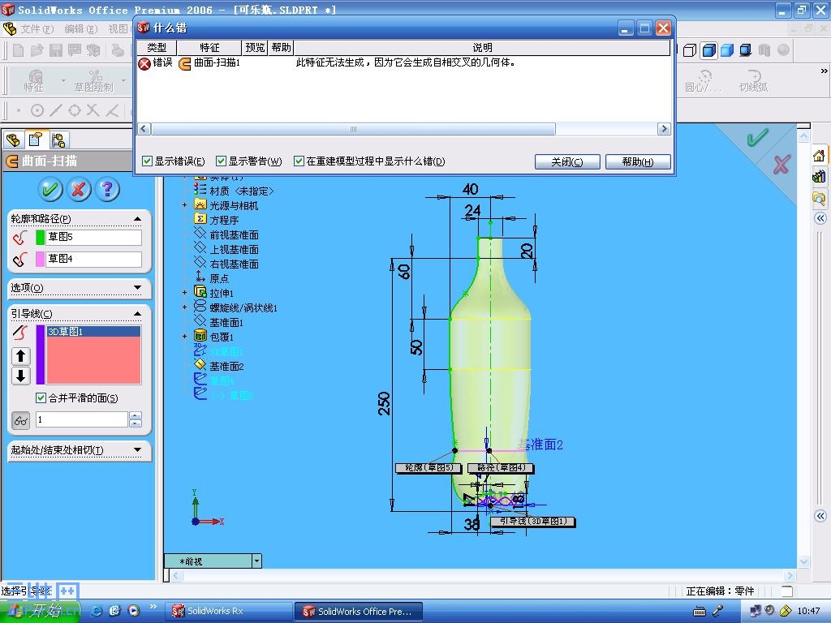The width and height of the screenshot is (831, 623).
Task: Click the show sections eyeglasses icon
Action: pyautogui.click(x=20, y=421)
